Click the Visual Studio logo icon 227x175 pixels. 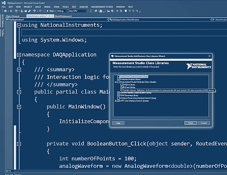(x=3, y=3)
